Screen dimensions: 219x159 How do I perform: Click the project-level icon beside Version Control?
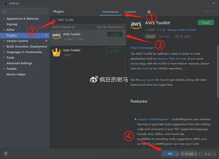tap(46, 41)
